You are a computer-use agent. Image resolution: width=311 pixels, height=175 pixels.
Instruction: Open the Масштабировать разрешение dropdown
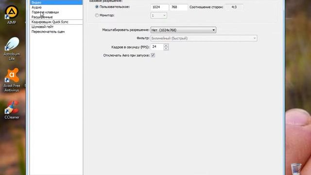[183, 30]
